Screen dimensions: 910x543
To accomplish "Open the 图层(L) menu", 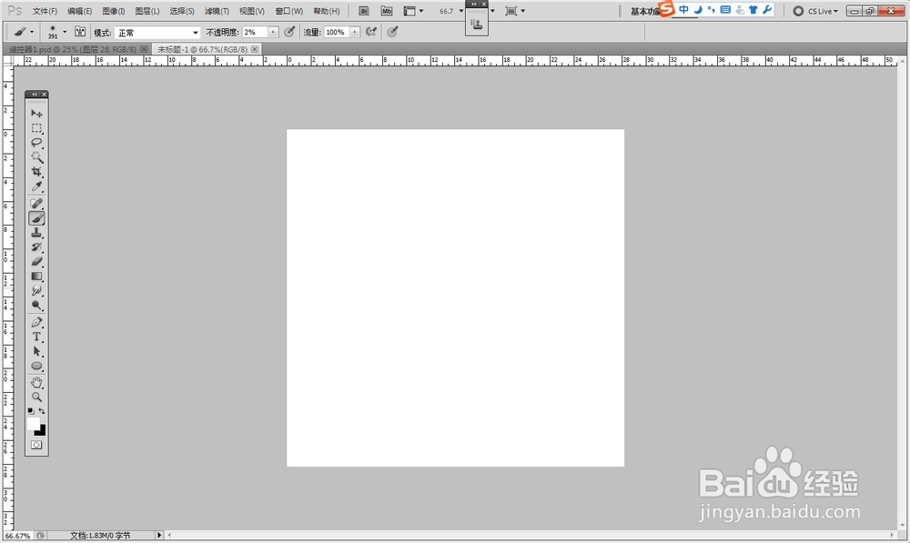I will pos(147,11).
